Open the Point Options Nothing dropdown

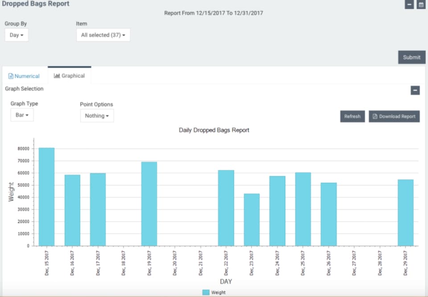(97, 115)
